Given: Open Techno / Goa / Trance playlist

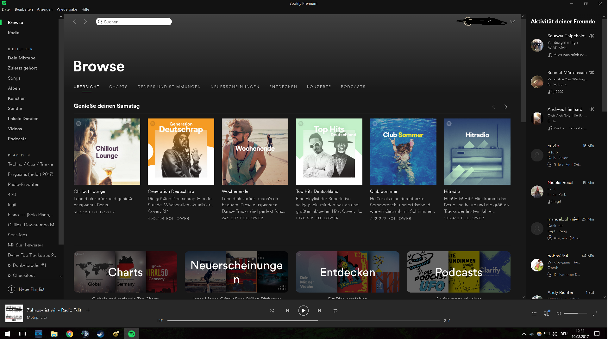Looking at the screenshot, I should click(x=30, y=164).
